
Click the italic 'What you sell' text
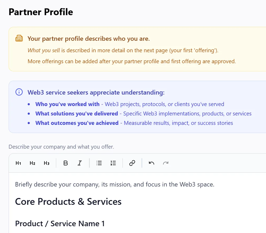click(x=44, y=50)
